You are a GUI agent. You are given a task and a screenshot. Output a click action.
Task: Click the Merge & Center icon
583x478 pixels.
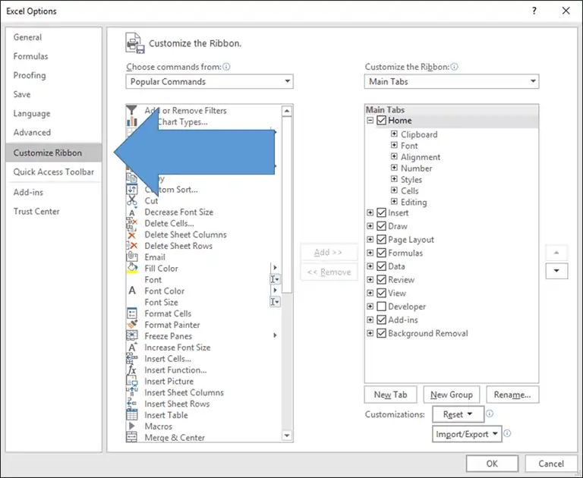point(132,438)
